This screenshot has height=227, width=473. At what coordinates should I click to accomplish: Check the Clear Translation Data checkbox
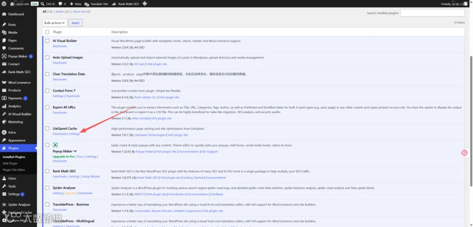click(47, 74)
